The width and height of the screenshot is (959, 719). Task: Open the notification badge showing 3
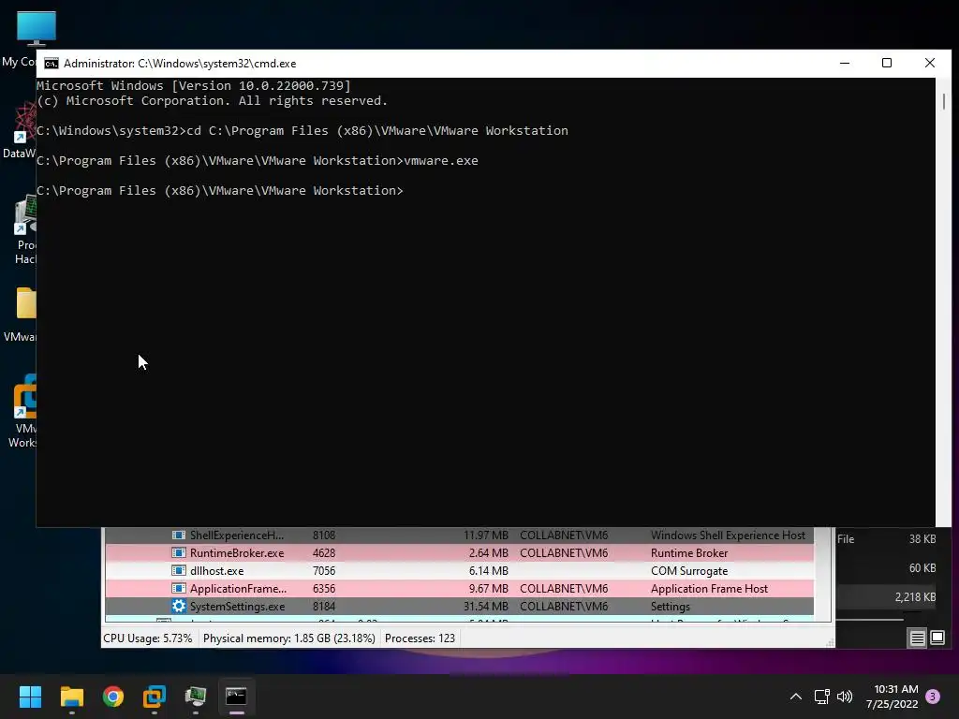(933, 697)
